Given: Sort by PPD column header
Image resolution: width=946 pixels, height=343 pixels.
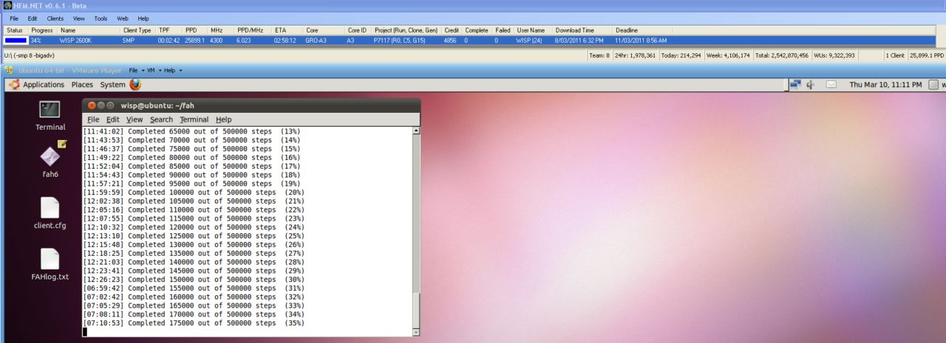Looking at the screenshot, I should pyautogui.click(x=195, y=30).
